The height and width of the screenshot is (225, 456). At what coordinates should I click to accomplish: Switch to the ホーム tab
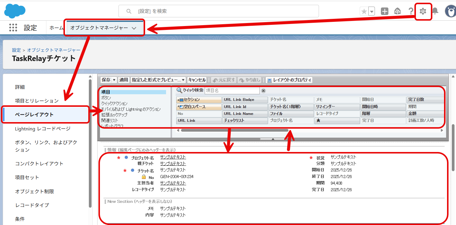click(x=56, y=28)
